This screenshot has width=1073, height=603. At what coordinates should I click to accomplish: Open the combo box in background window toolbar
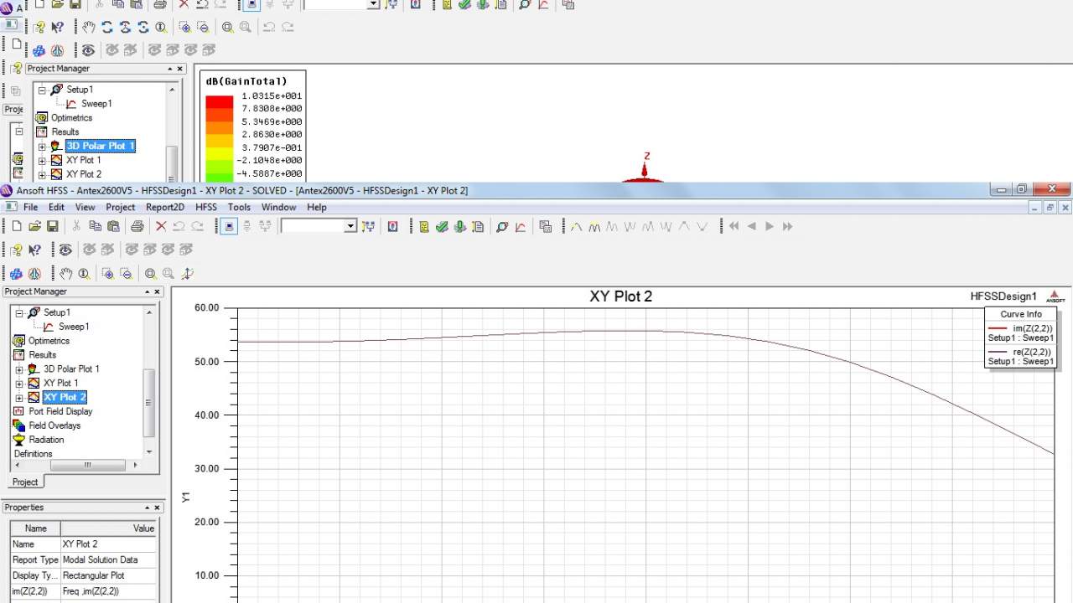(x=340, y=4)
